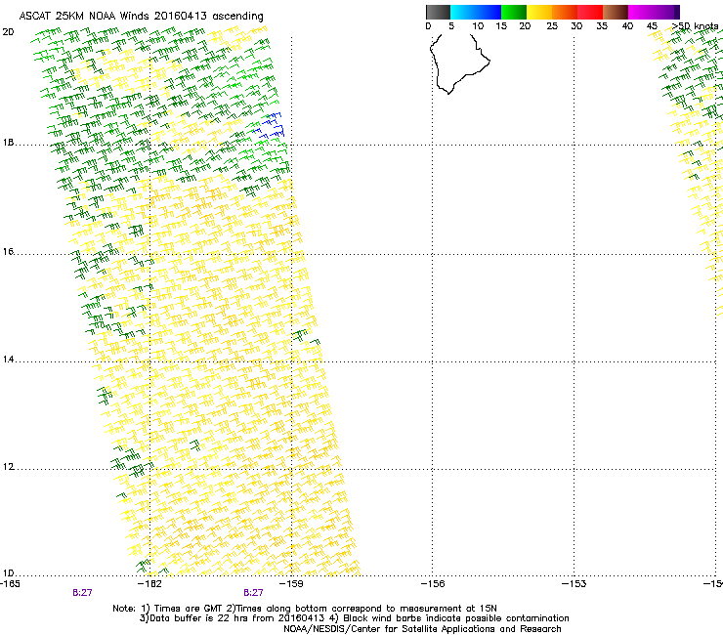Click the longitude label '-162'
The image size is (723, 635).
[x=149, y=584]
